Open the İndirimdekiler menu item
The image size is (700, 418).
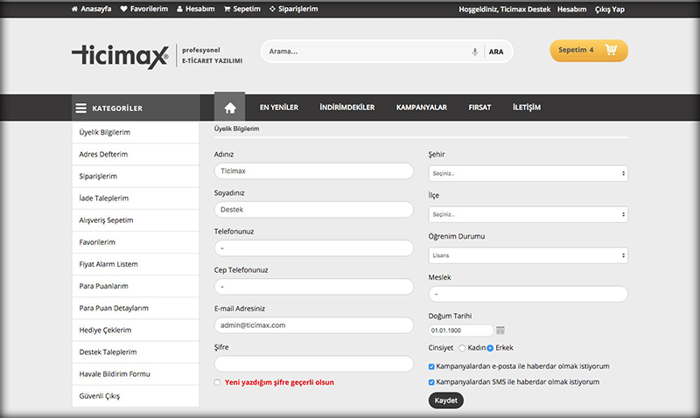[x=346, y=108]
